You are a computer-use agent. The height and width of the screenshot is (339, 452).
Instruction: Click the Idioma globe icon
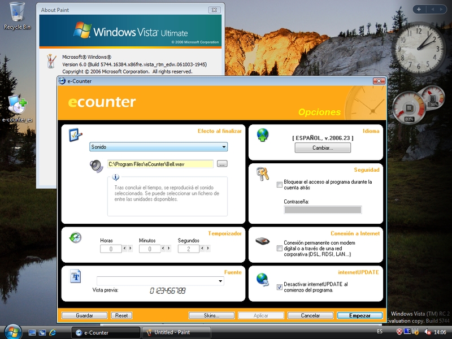click(263, 135)
